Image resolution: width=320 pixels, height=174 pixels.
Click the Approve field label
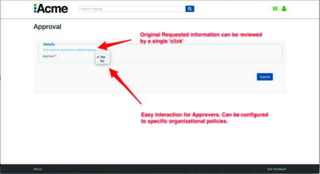point(48,56)
